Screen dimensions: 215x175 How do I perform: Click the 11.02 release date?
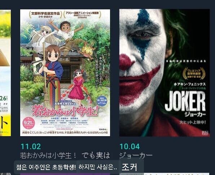pos(31,147)
